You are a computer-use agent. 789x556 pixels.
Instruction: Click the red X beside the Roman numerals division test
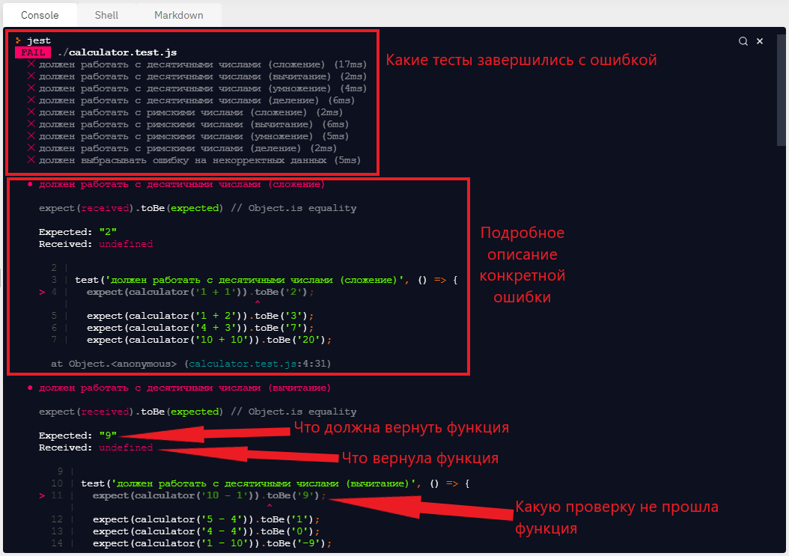coord(32,148)
